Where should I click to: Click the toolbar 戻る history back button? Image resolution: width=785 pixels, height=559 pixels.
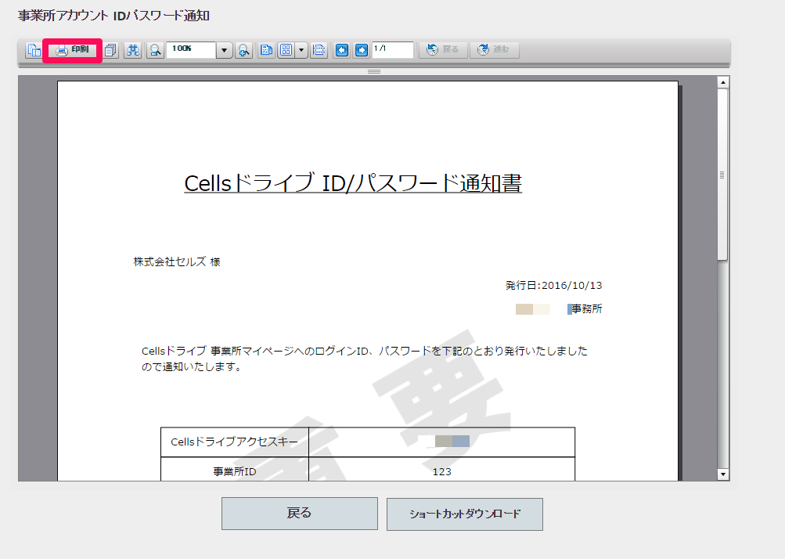[444, 50]
